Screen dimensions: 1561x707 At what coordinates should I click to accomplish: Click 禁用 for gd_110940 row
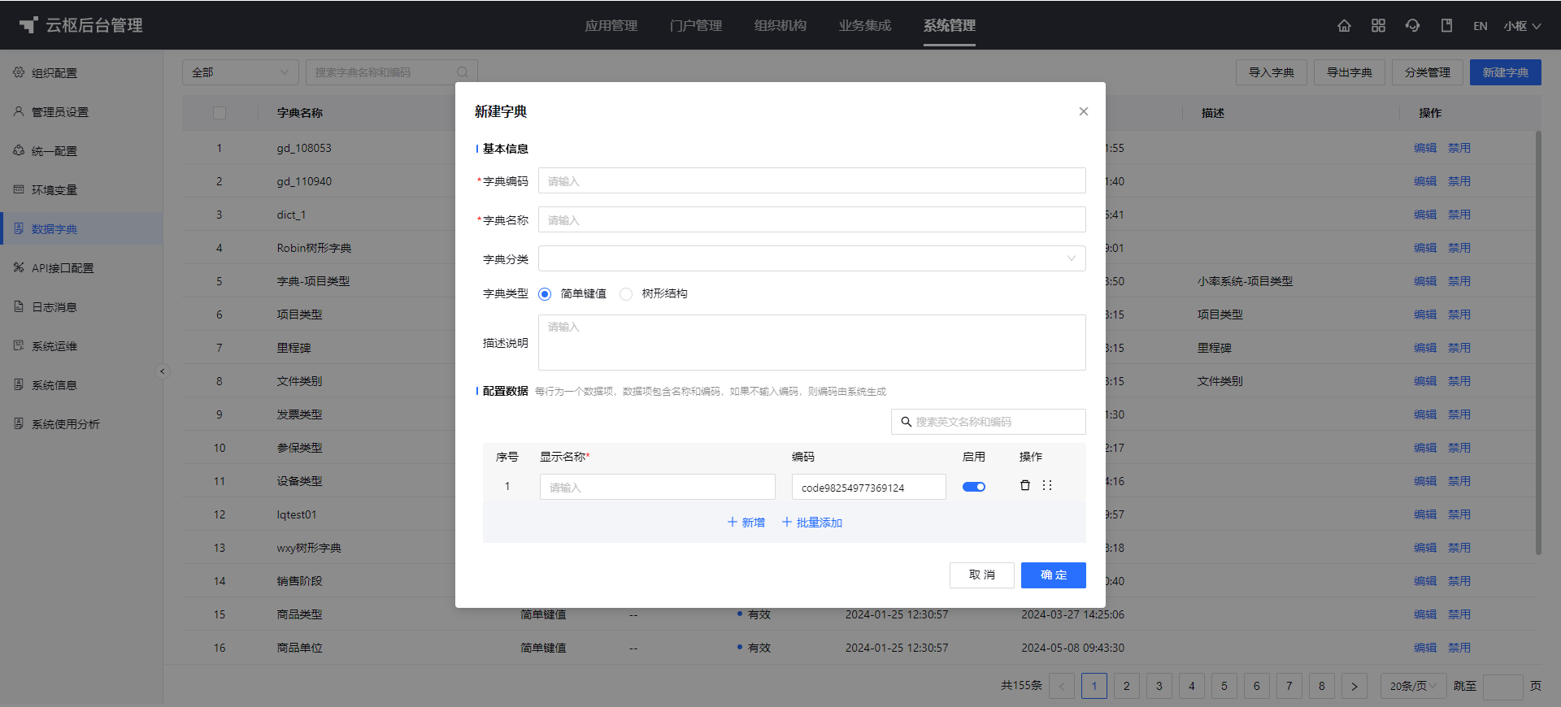coord(1459,181)
